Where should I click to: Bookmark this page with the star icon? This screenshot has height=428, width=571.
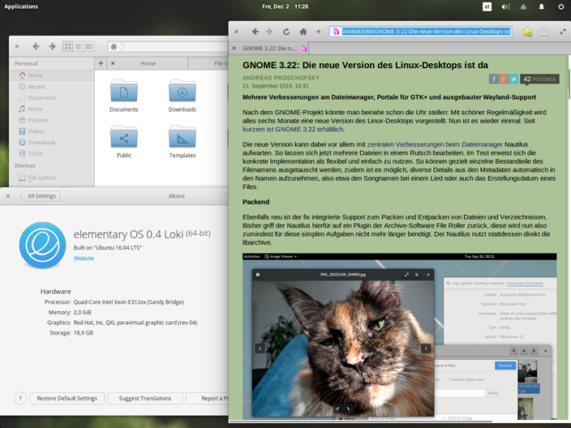pos(527,32)
